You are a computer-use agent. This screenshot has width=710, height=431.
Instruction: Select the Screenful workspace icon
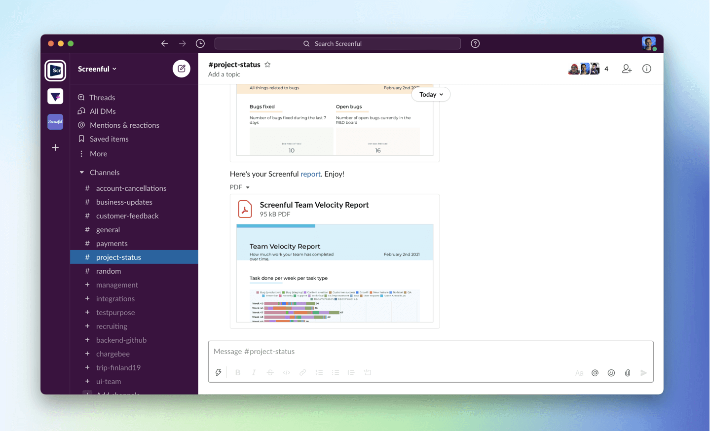pyautogui.click(x=55, y=71)
